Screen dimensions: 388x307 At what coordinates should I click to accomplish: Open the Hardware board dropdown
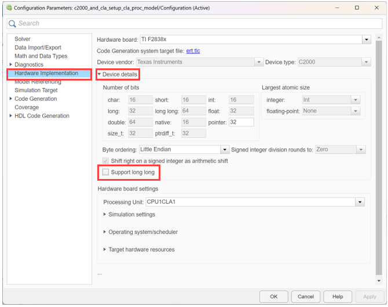point(366,39)
